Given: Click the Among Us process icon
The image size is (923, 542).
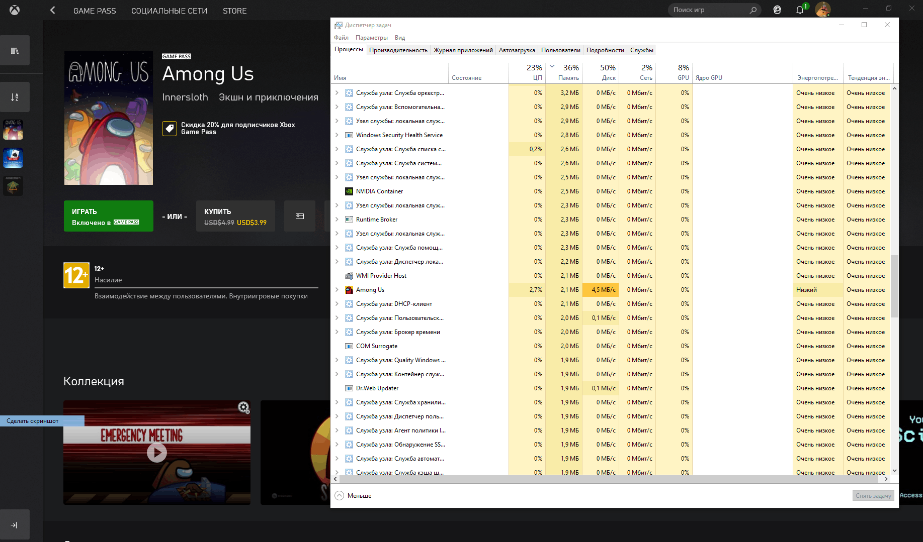Looking at the screenshot, I should [349, 290].
